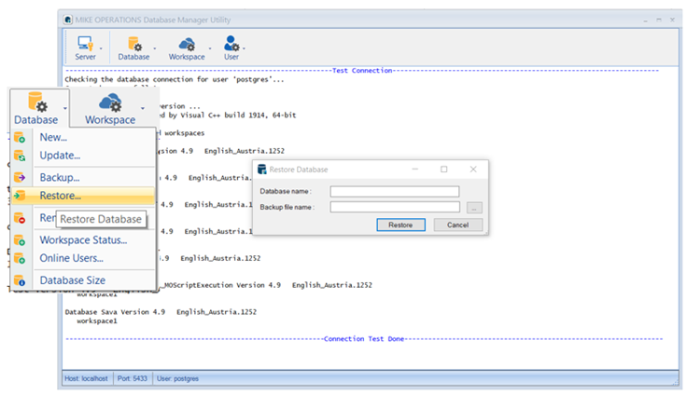
Task: Open the Server dropdown arrow
Action: (x=101, y=48)
